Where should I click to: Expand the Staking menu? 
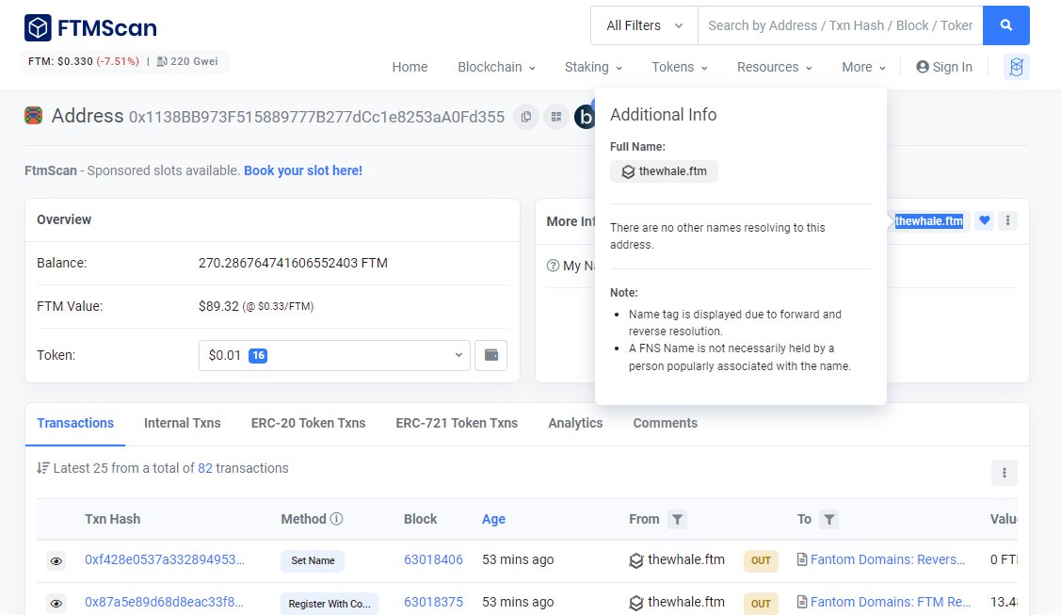[x=593, y=67]
